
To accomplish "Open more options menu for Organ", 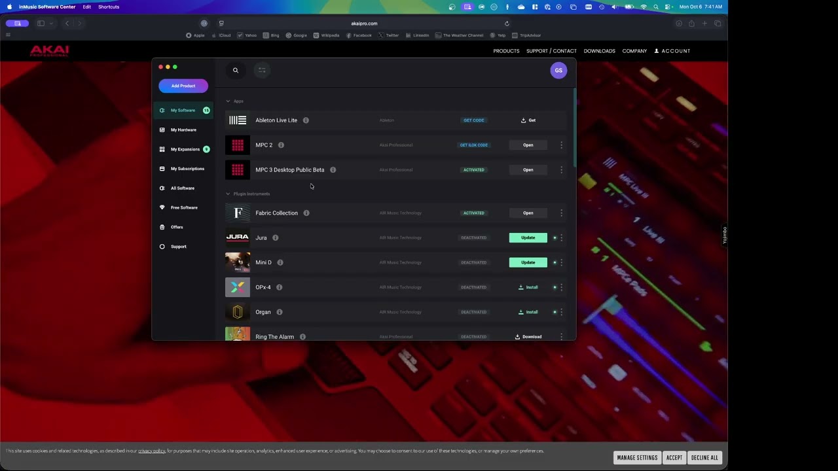I will pos(561,312).
